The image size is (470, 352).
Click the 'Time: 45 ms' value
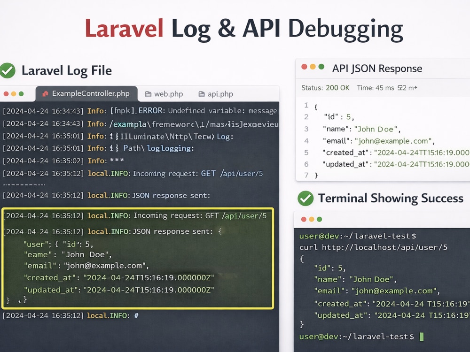[x=375, y=88]
